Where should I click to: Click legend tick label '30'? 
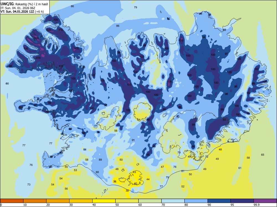pyautogui.click(x=71, y=205)
